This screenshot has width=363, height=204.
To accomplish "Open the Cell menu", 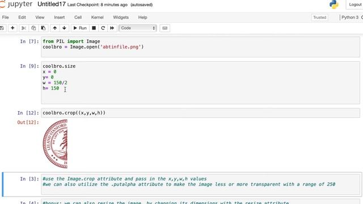I will pos(78,18).
